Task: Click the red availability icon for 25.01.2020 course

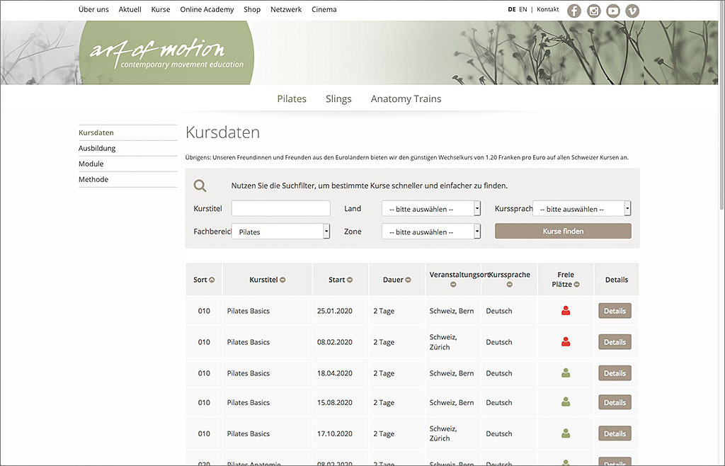Action: pos(566,311)
